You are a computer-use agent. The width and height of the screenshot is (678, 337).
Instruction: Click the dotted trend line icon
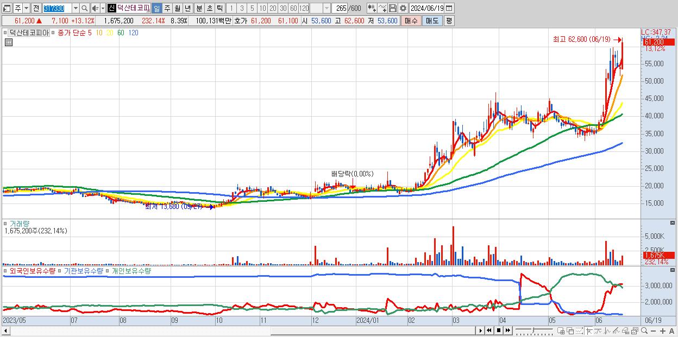click(x=579, y=331)
